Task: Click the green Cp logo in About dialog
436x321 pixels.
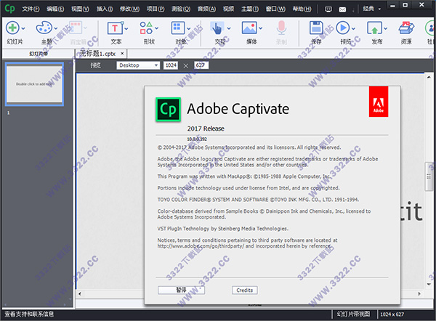Action: tap(169, 110)
